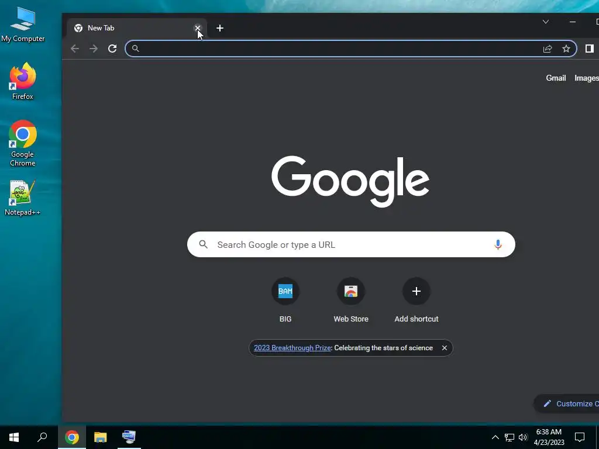Open the side panel icon in Chrome toolbar
Image resolution: width=599 pixels, height=449 pixels.
click(x=590, y=49)
